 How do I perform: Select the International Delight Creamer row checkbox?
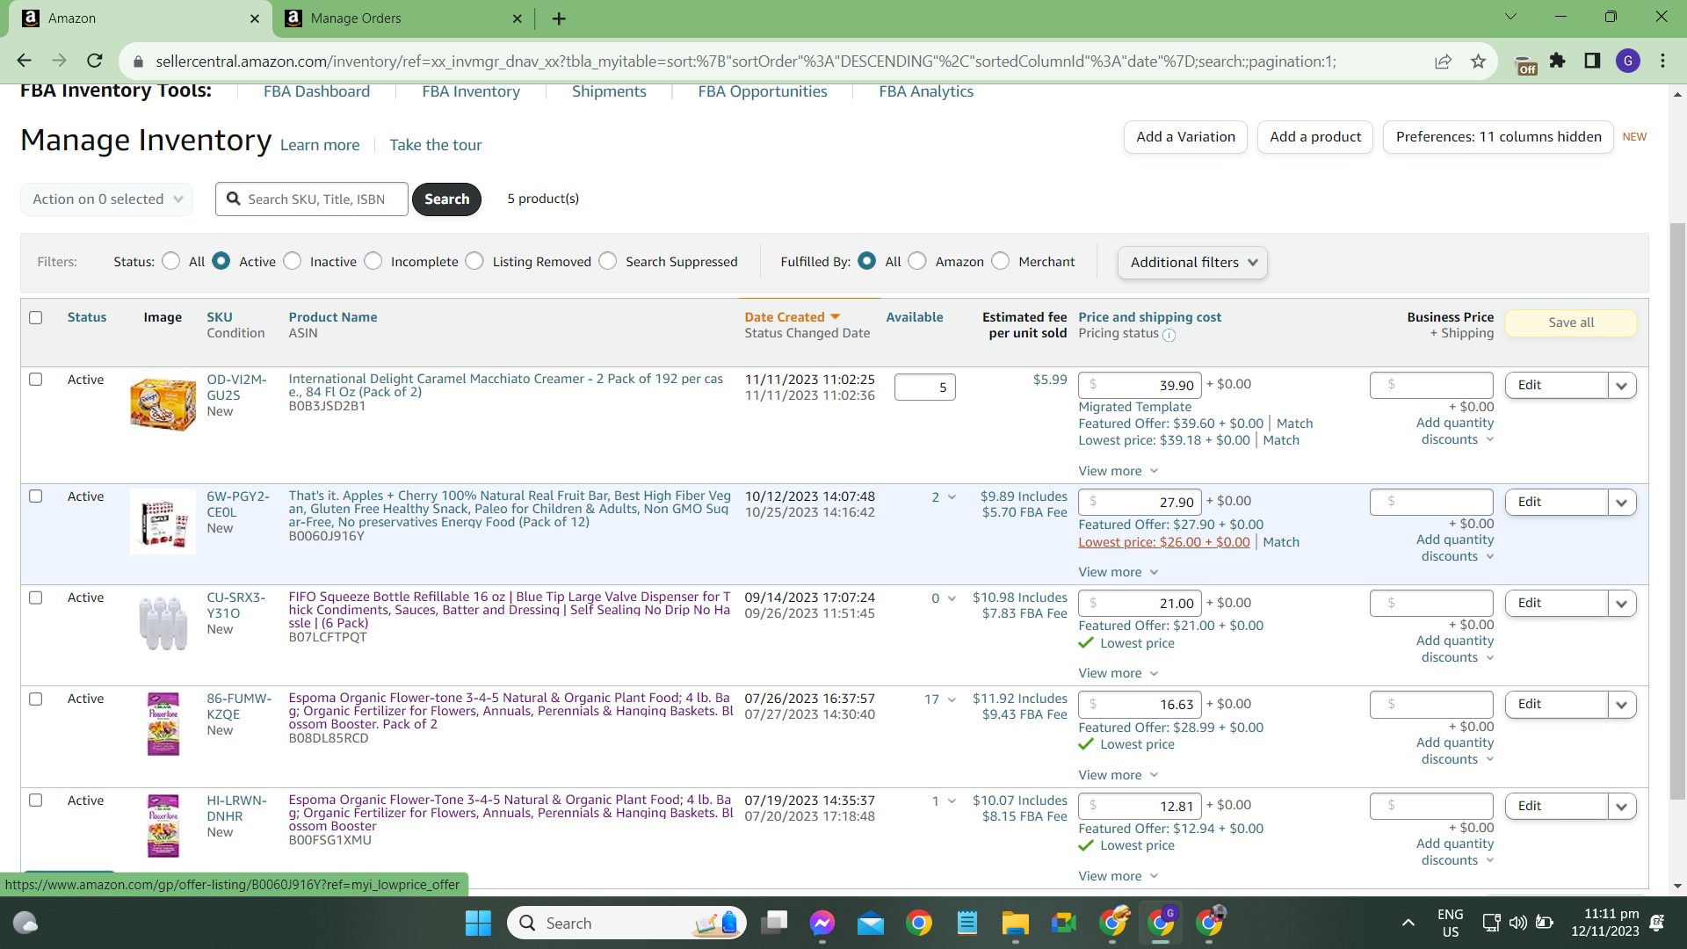35,380
